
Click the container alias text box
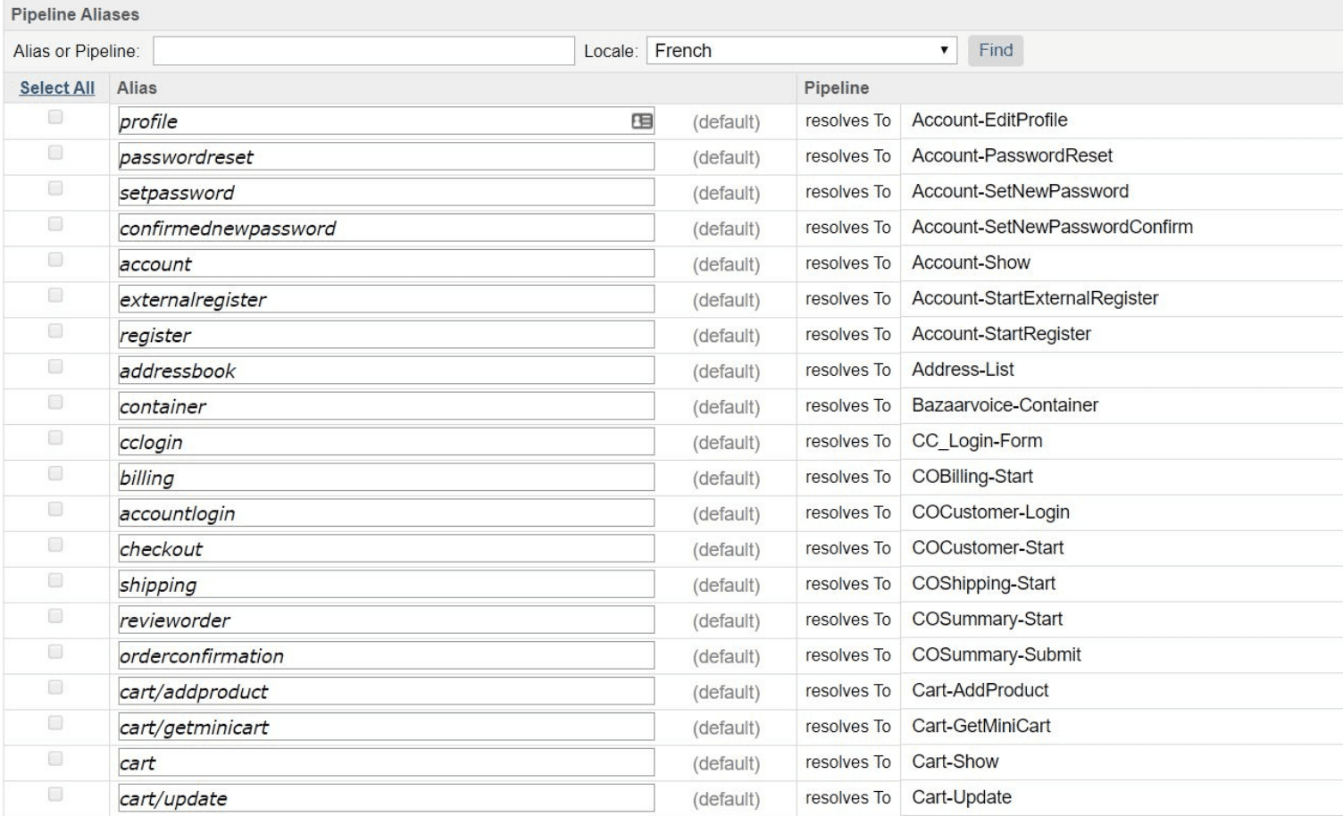(x=386, y=407)
